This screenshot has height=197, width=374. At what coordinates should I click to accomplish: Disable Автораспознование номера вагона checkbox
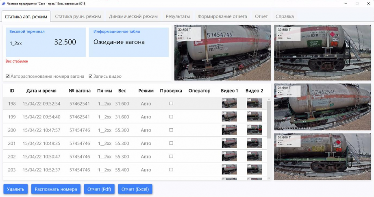tap(8, 76)
